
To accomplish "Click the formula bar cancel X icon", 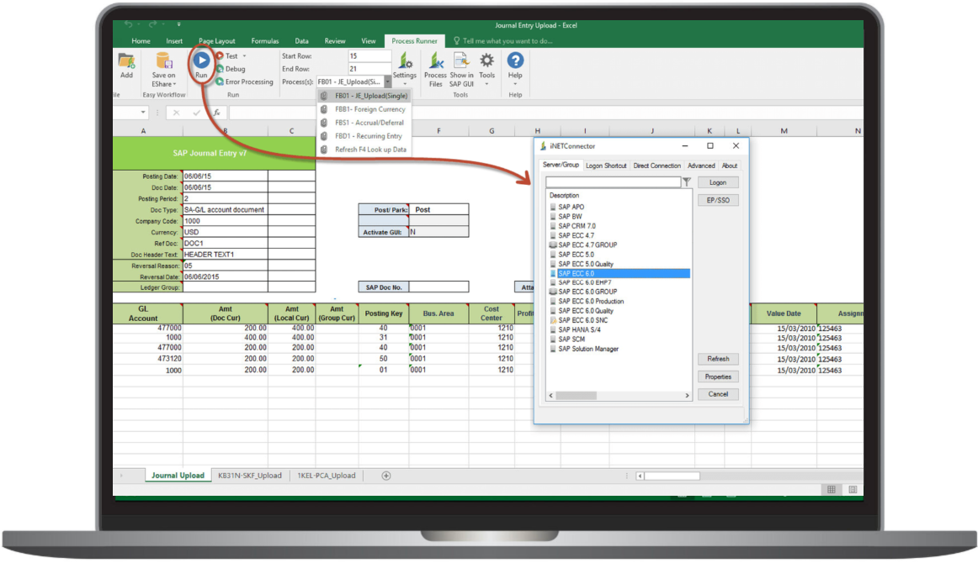I will (177, 113).
